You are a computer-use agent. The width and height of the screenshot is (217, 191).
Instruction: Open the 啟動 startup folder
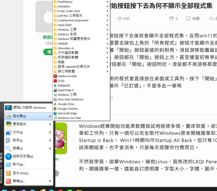point(81,62)
